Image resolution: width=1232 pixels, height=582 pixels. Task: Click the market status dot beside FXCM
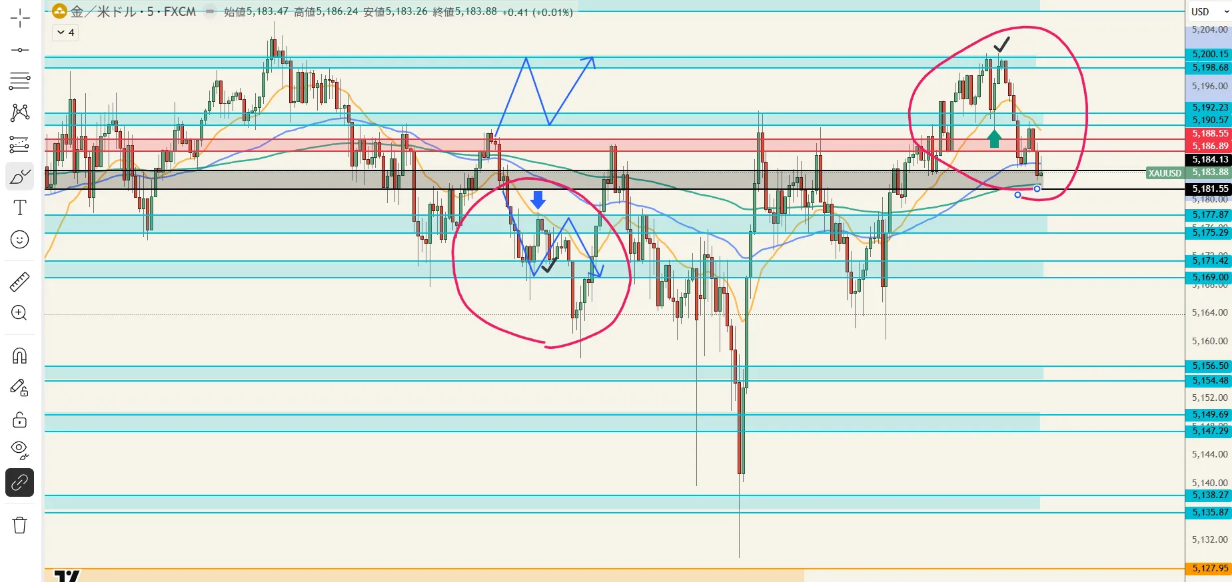pyautogui.click(x=210, y=11)
